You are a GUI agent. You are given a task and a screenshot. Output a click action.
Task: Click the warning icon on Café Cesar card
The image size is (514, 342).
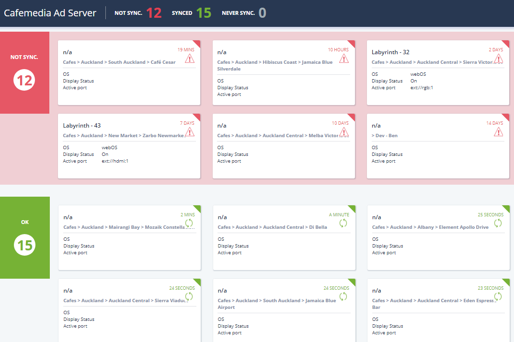190,59
